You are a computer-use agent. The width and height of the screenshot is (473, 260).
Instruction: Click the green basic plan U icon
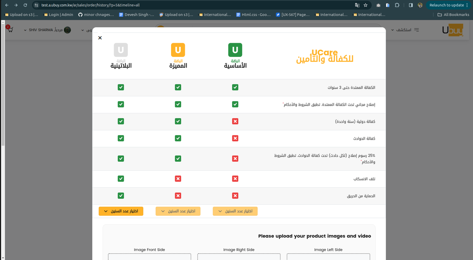235,50
